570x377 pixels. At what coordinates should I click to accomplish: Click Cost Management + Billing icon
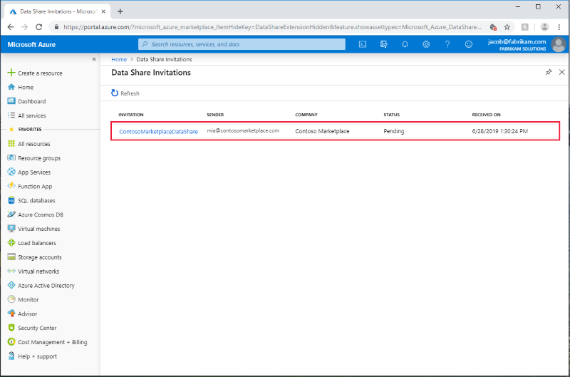point(11,342)
